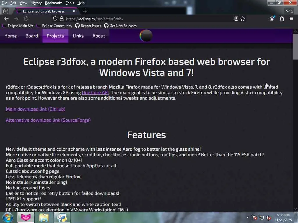
Task: Follow the One Core API link
Action: [x=95, y=93]
